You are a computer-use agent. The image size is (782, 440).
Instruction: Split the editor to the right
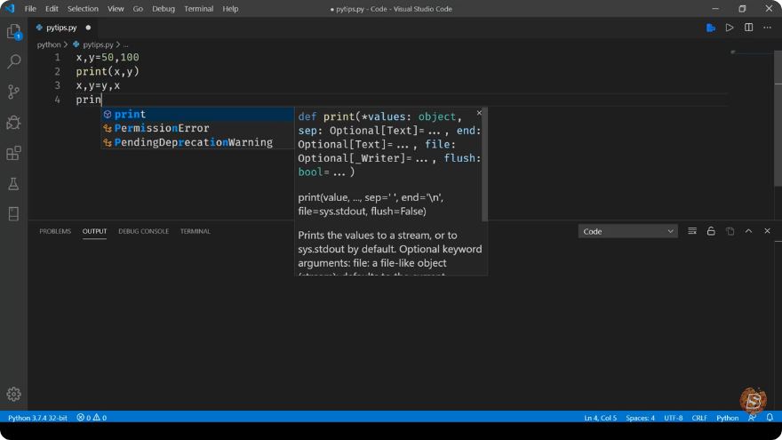point(748,28)
